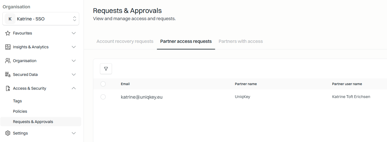Expand the Settings section chevron
The height and width of the screenshot is (142, 387).
[74, 133]
